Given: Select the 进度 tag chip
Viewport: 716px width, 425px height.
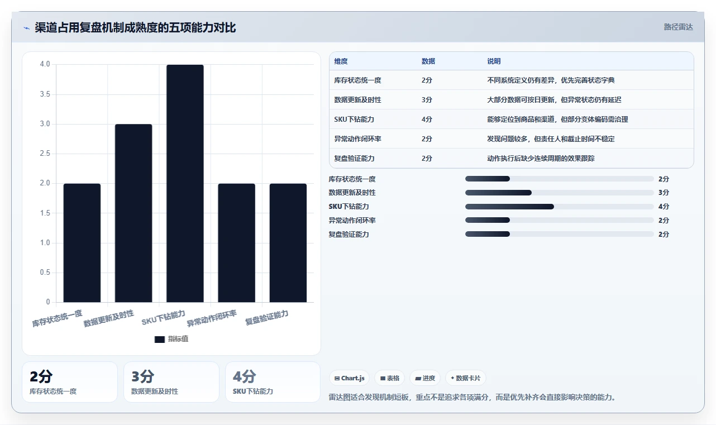Looking at the screenshot, I should pyautogui.click(x=425, y=378).
